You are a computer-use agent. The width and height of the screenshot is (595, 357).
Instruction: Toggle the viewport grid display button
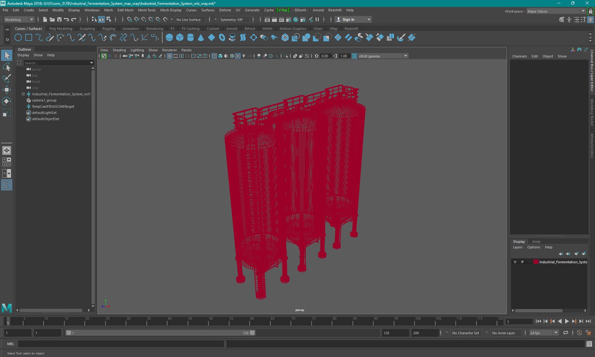170,56
